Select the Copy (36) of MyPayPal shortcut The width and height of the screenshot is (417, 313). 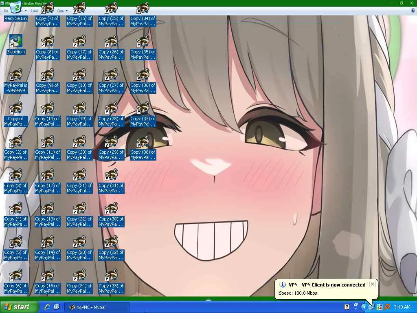(x=143, y=80)
